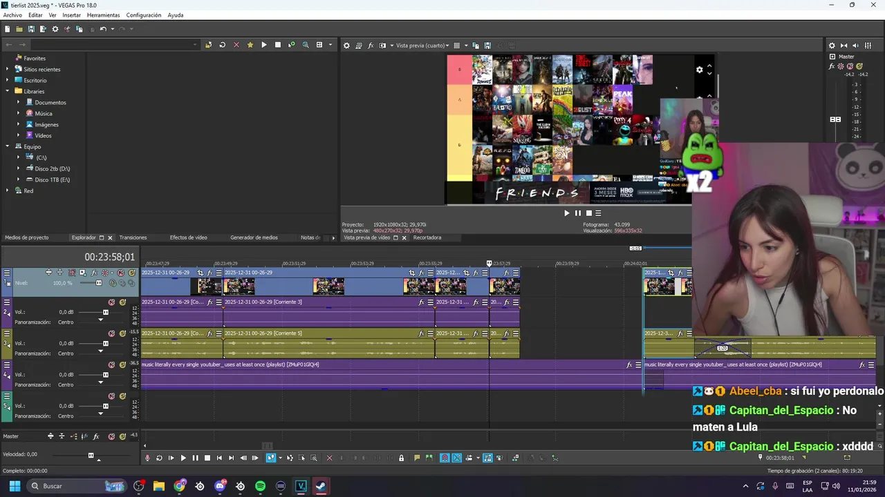This screenshot has width=885, height=497.
Task: Open Master FX in master bus panel
Action: [x=832, y=66]
